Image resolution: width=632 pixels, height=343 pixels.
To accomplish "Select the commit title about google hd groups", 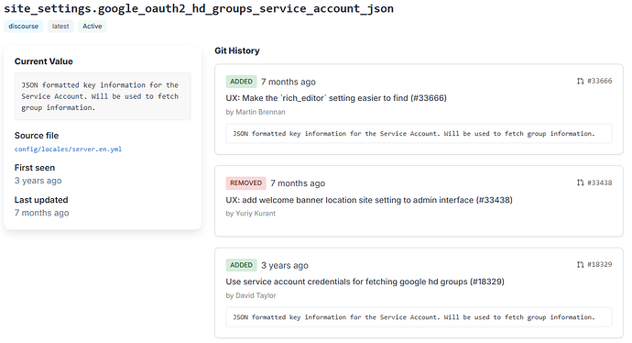I will coord(365,282).
